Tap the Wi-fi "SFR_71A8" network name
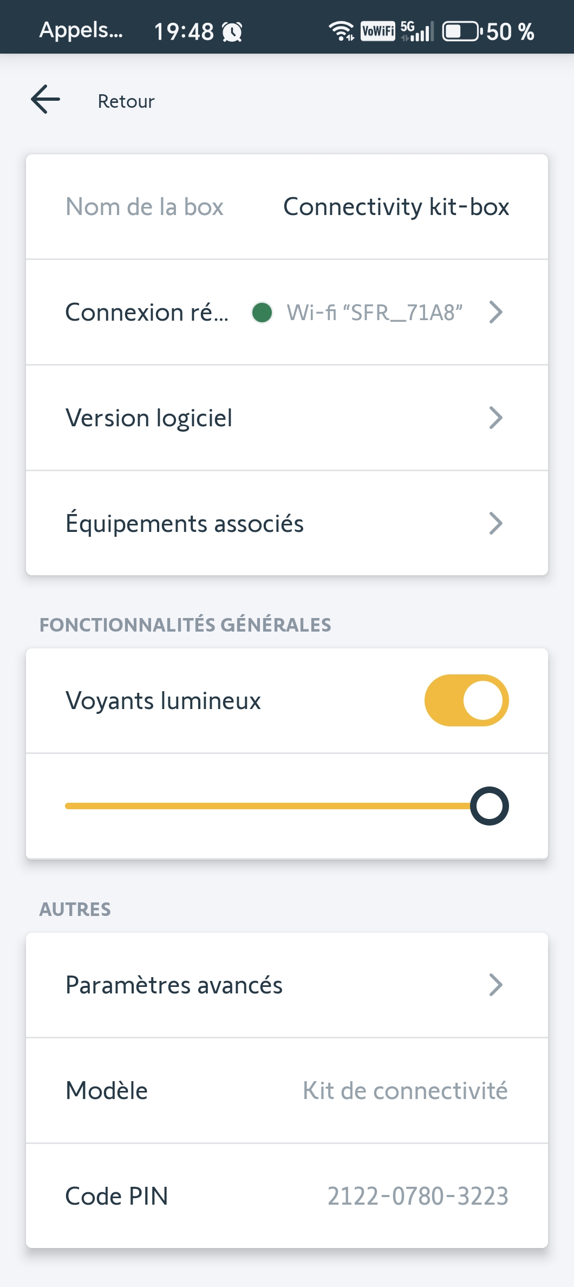 tap(374, 313)
